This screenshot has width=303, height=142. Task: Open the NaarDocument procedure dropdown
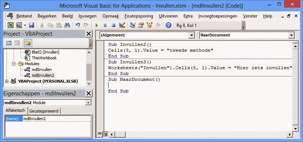point(291,35)
